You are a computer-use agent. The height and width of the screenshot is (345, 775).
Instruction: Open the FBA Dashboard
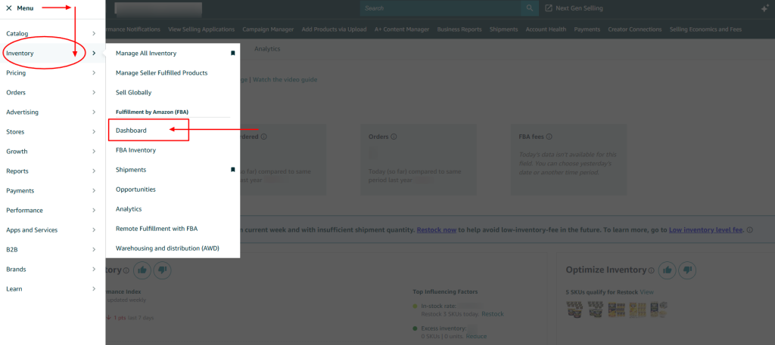tap(131, 131)
